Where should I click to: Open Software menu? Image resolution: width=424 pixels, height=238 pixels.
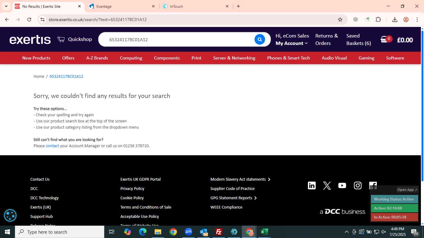(395, 58)
